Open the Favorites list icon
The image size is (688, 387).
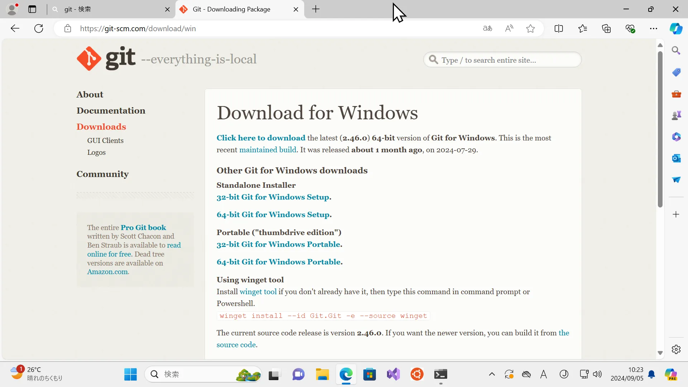[583, 29]
